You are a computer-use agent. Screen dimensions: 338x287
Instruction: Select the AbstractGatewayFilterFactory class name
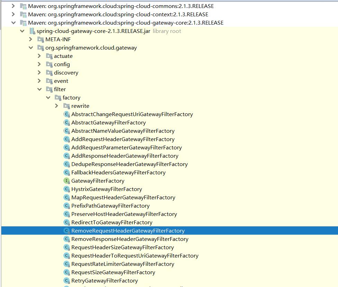click(x=109, y=123)
